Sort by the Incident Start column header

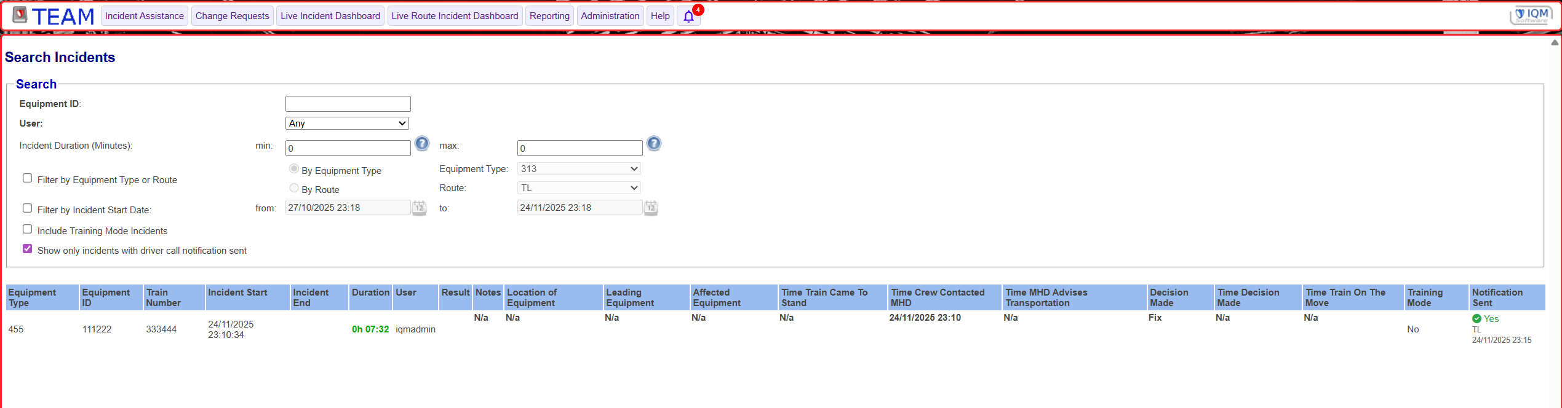[237, 292]
